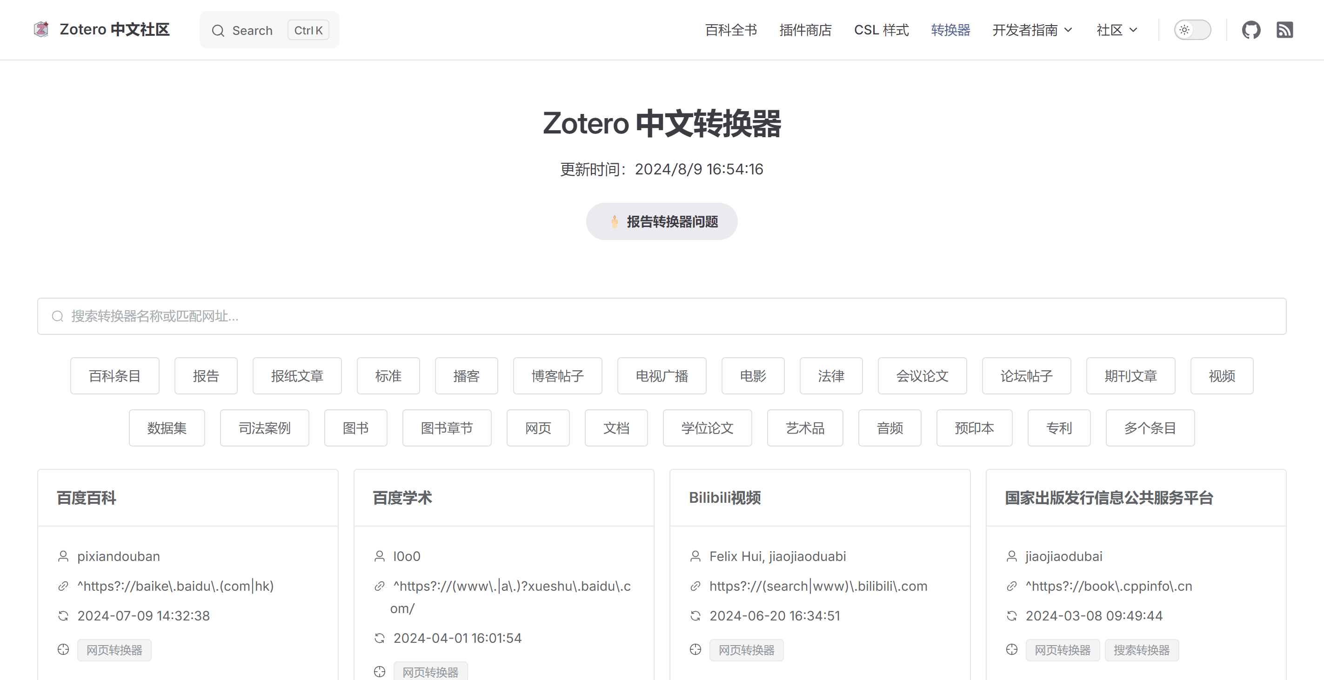This screenshot has height=680, width=1324.
Task: Filter by 会议论文 tag
Action: (923, 376)
